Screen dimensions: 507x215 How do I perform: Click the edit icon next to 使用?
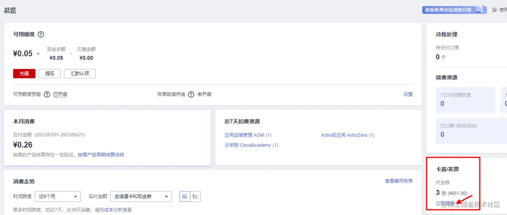pos(495,10)
